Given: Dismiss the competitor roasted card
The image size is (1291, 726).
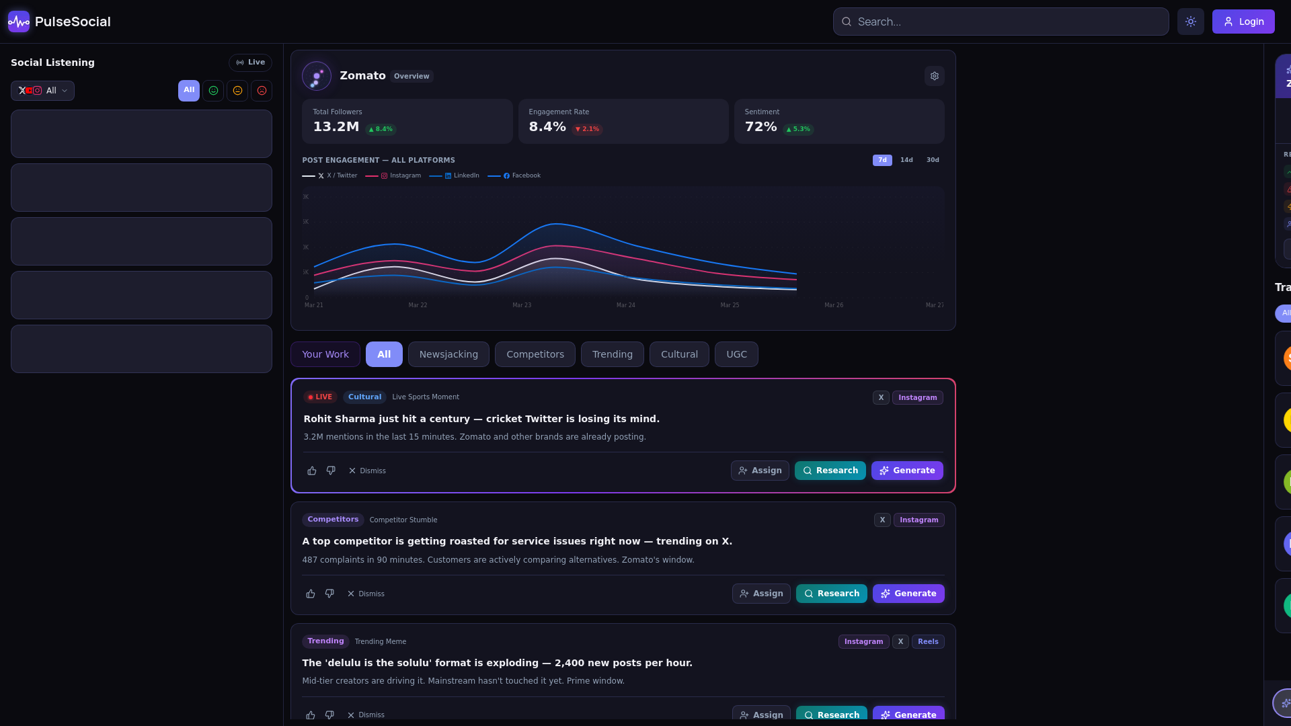Looking at the screenshot, I should [366, 594].
